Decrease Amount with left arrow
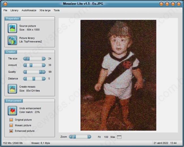 (x=25, y=65)
